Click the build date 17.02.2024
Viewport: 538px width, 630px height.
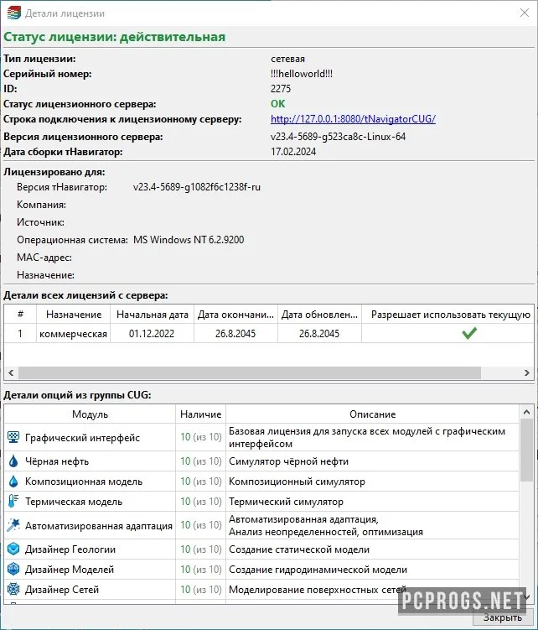pyautogui.click(x=293, y=152)
